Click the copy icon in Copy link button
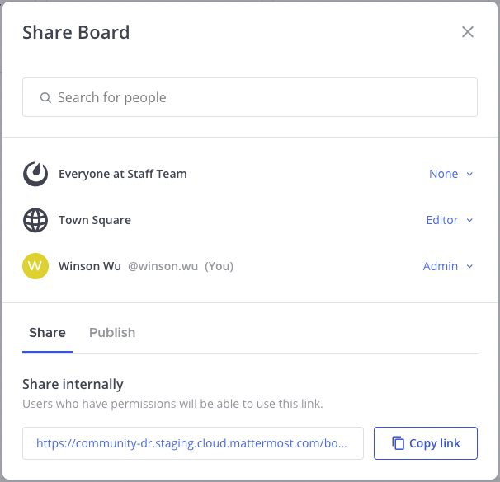The height and width of the screenshot is (482, 500). pos(398,443)
